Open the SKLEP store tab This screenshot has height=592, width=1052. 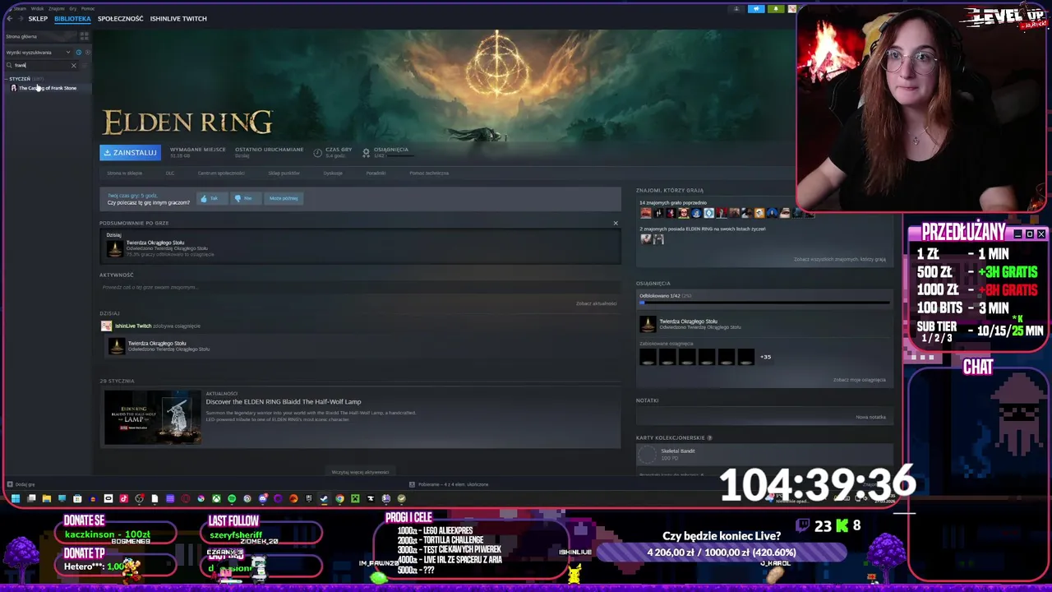point(38,18)
